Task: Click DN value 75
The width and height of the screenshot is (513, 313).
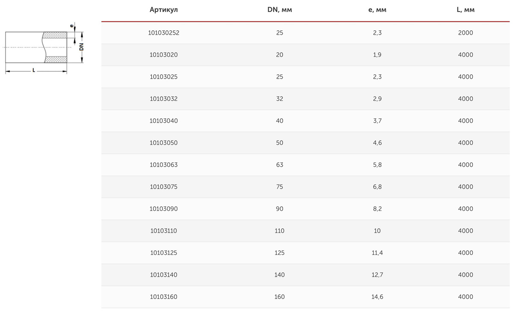Action: tap(280, 187)
